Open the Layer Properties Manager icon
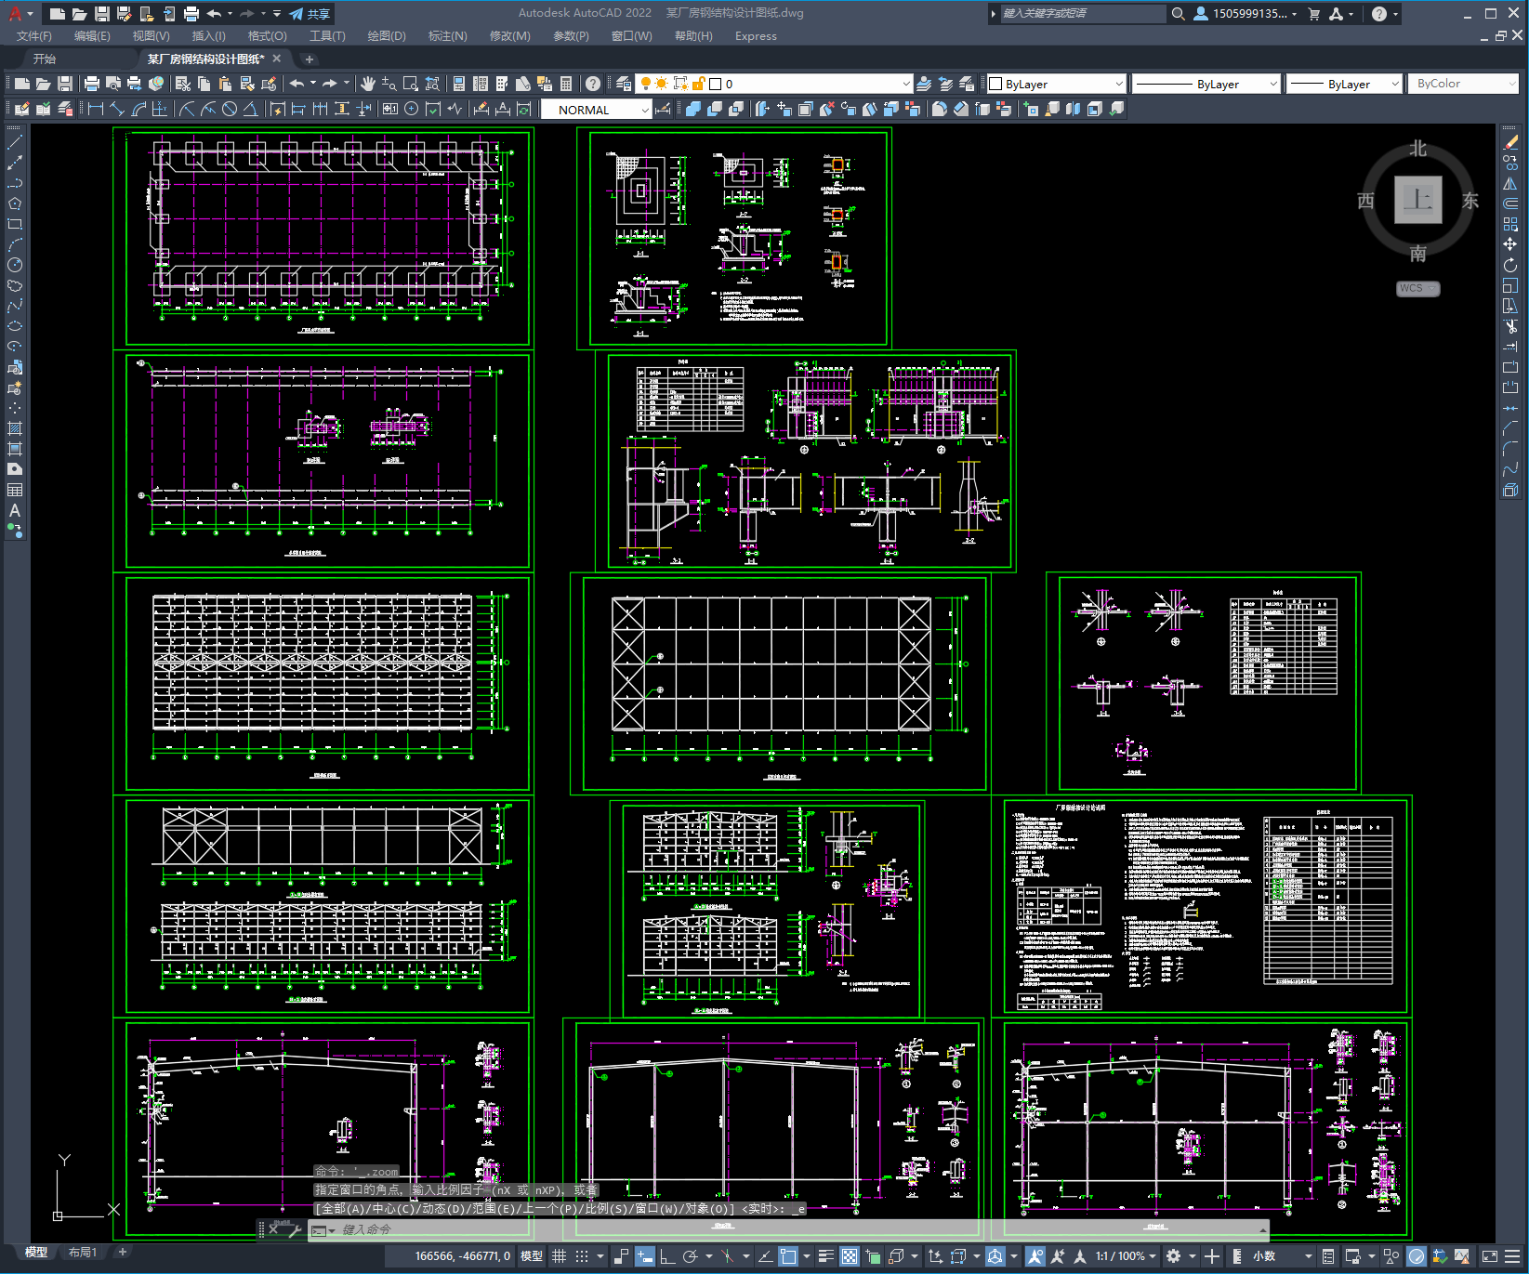1529x1274 pixels. pyautogui.click(x=624, y=84)
